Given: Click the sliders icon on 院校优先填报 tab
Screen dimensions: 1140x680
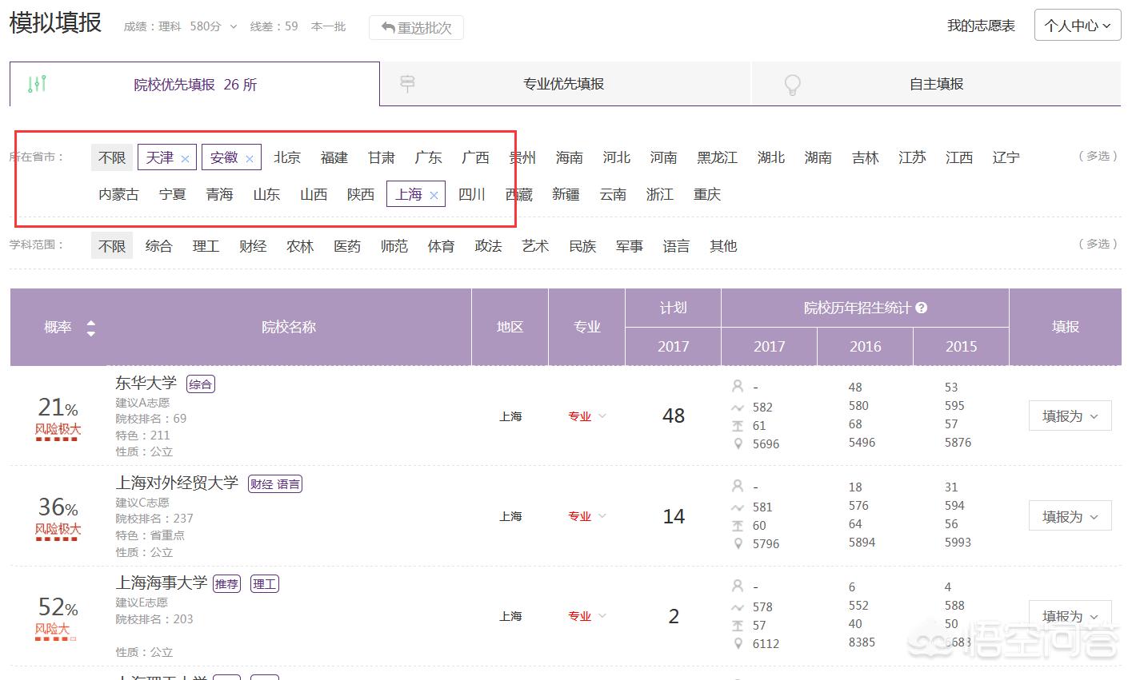Looking at the screenshot, I should click(37, 84).
